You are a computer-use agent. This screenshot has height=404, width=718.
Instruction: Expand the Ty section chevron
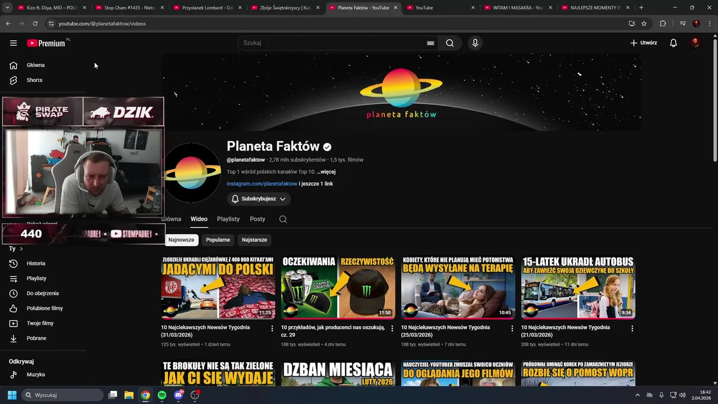coord(21,249)
